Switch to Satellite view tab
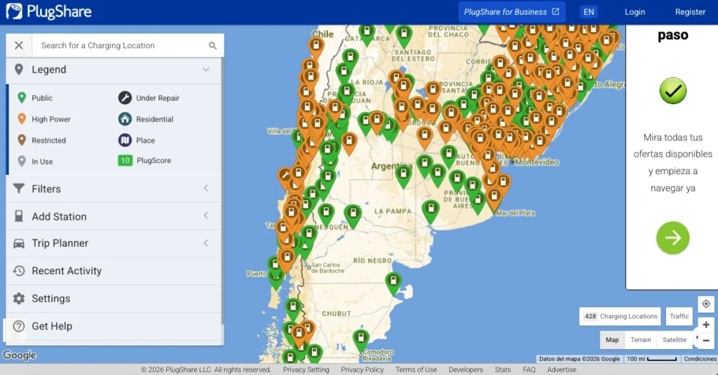The width and height of the screenshot is (718, 375). 675,340
